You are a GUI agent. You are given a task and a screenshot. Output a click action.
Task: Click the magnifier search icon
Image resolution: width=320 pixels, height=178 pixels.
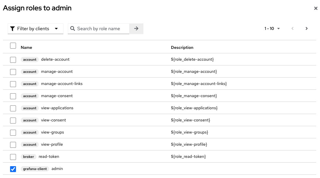(73, 28)
